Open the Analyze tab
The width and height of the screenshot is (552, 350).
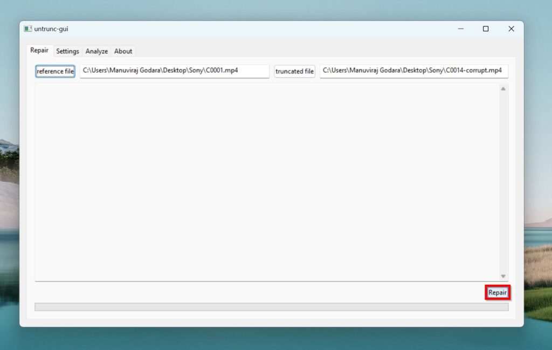click(x=96, y=51)
